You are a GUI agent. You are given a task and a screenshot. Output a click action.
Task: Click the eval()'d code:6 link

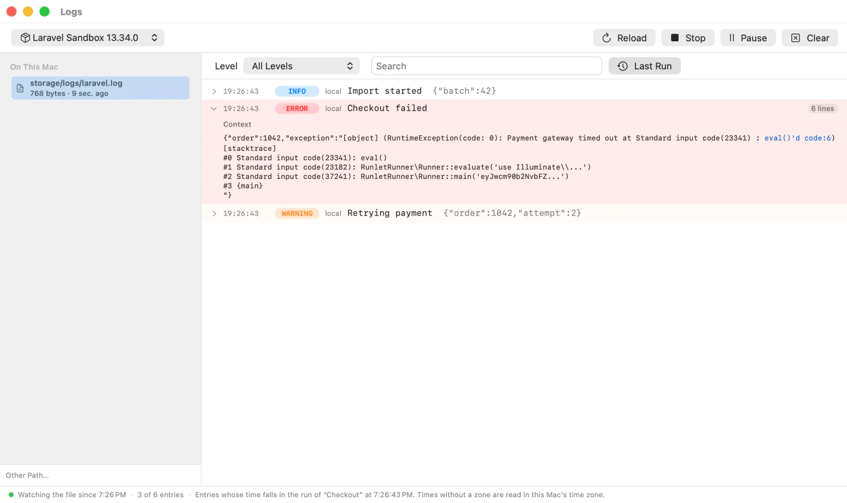797,138
